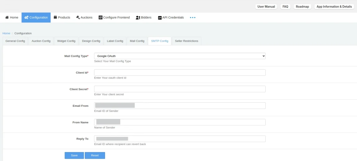Click the Reset button
The image size is (357, 161).
pos(95,155)
